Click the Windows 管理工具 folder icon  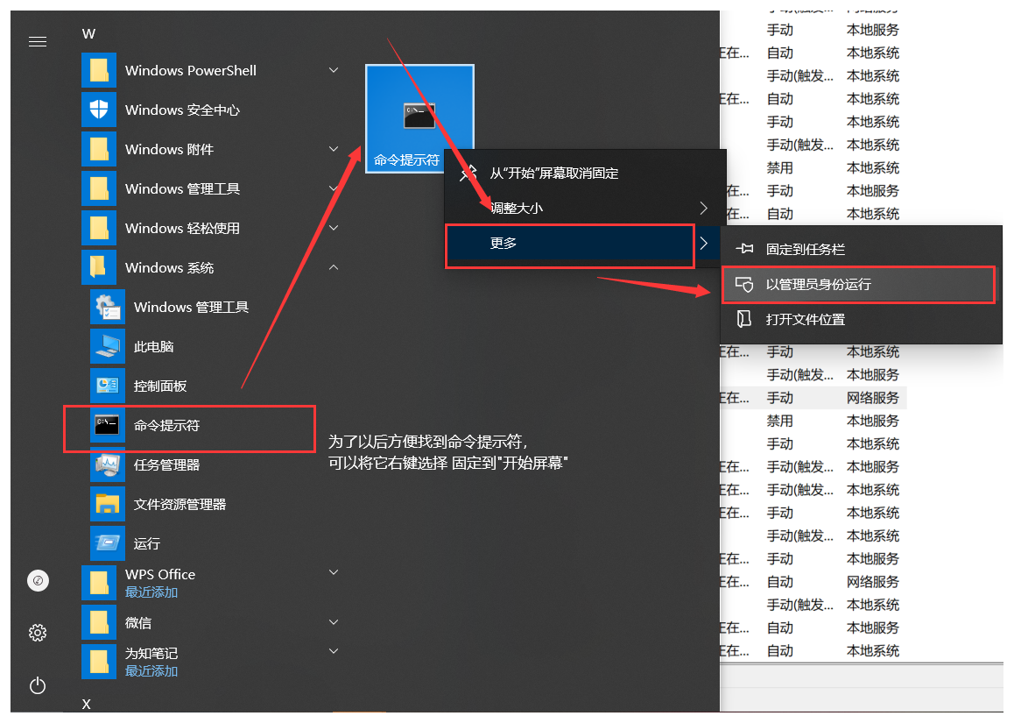coord(99,188)
